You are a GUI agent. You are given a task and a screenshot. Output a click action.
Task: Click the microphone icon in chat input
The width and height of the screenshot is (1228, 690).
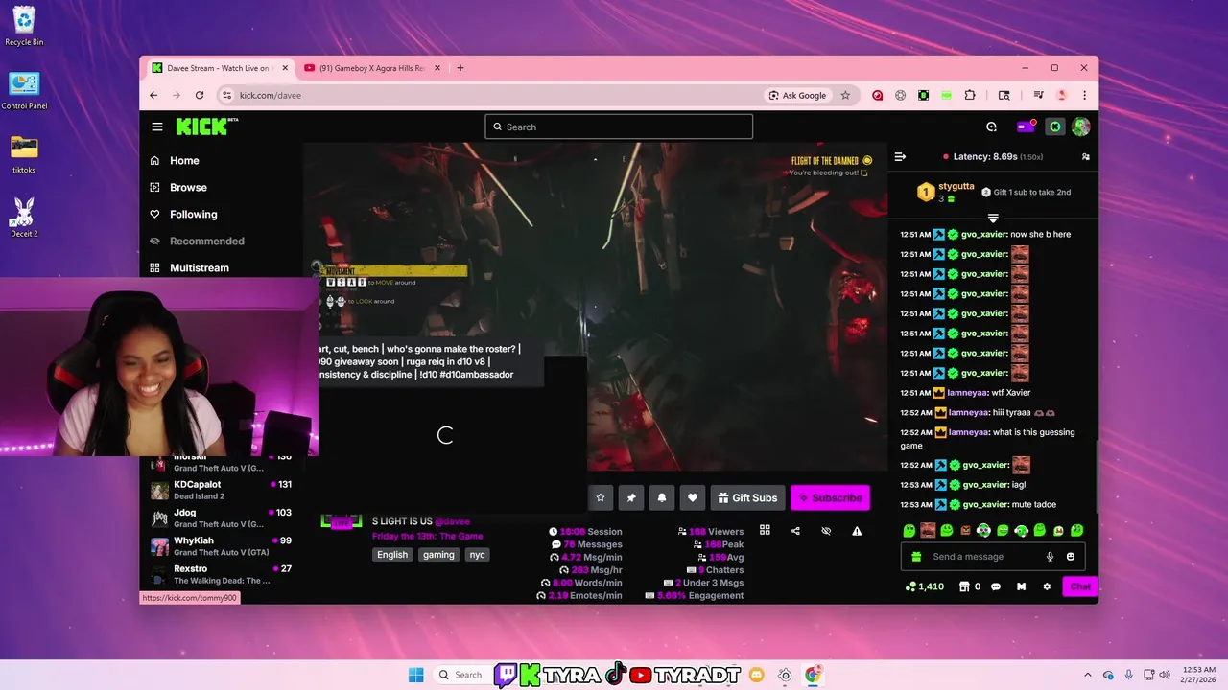pos(1050,557)
